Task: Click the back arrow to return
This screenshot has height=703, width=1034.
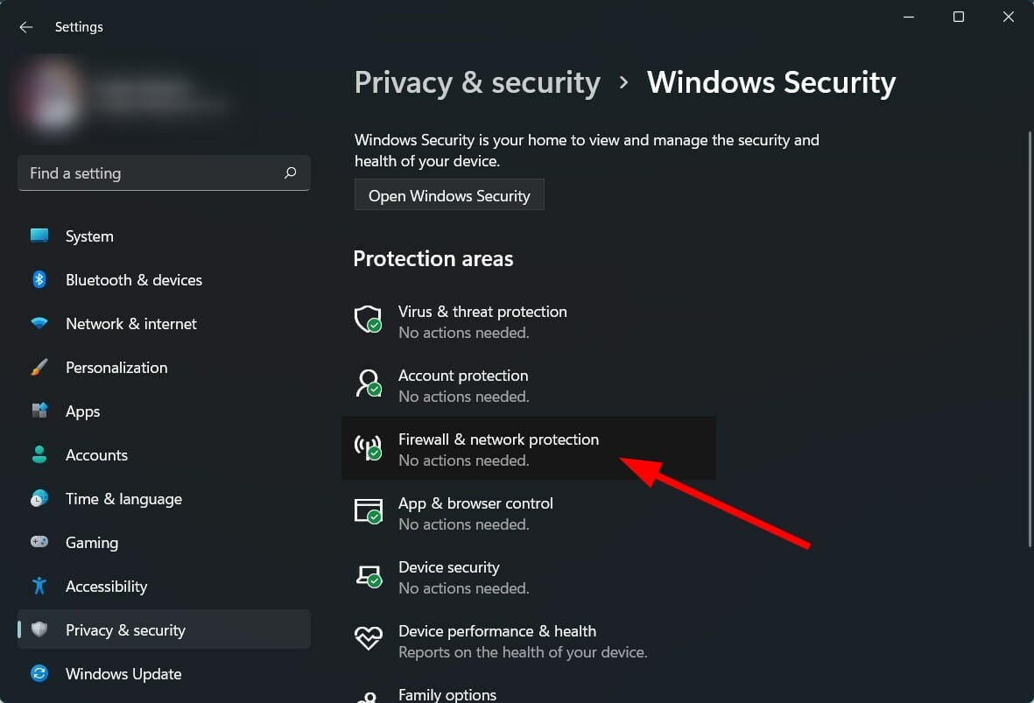Action: point(25,26)
